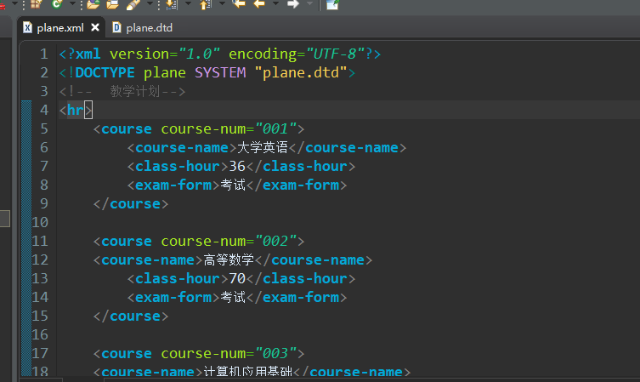The height and width of the screenshot is (382, 640).
Task: Switch to the plane.dtd editor tab
Action: (143, 28)
